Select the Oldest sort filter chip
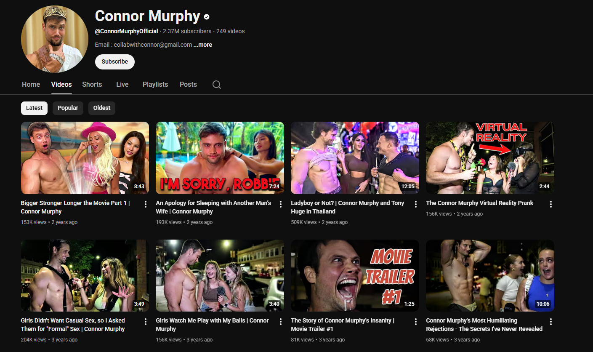Screen dimensions: 593x352 pyautogui.click(x=101, y=108)
